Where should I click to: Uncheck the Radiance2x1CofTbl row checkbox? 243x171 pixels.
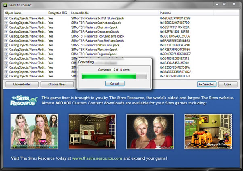coord(6,19)
